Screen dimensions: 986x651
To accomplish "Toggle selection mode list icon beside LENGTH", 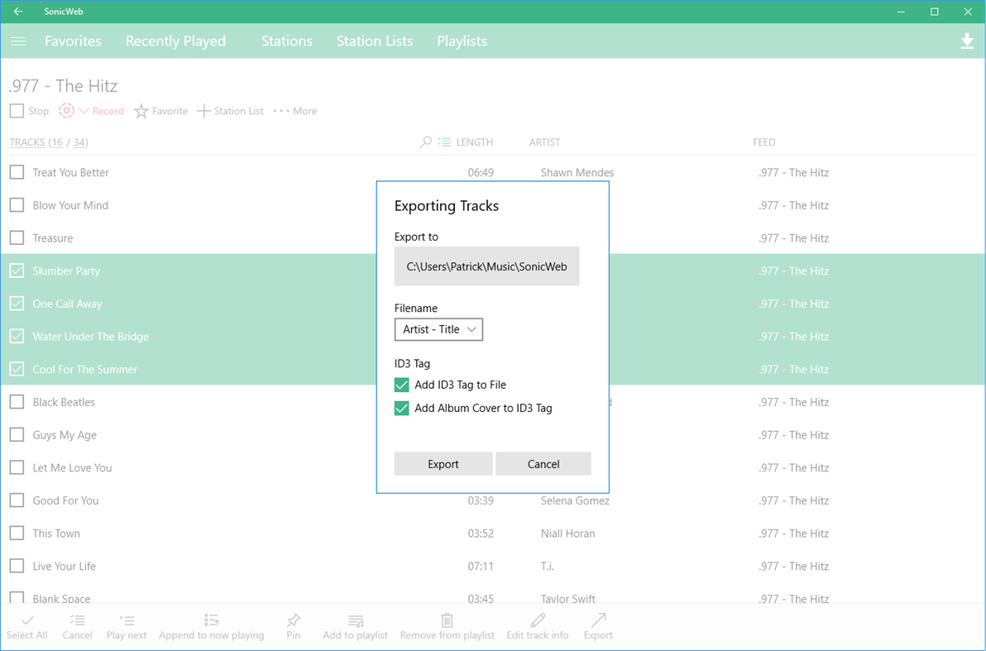I will tap(444, 142).
